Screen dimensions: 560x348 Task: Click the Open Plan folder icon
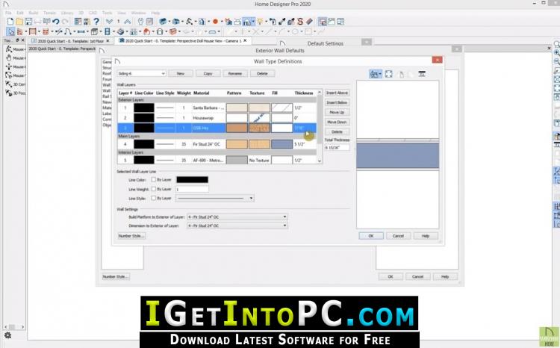pyautogui.click(x=19, y=22)
